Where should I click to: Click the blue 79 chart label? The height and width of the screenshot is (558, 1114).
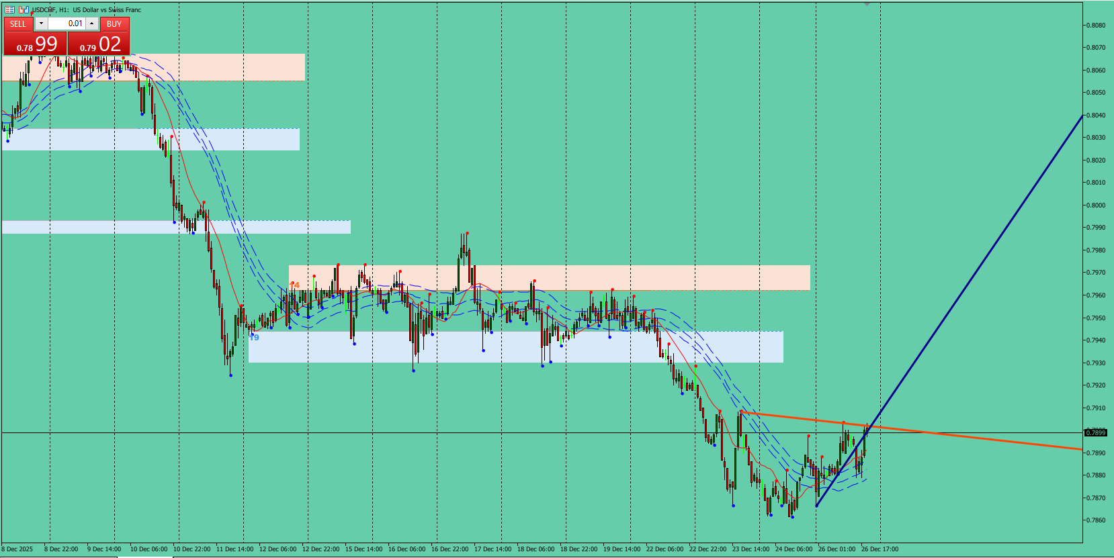click(x=254, y=337)
